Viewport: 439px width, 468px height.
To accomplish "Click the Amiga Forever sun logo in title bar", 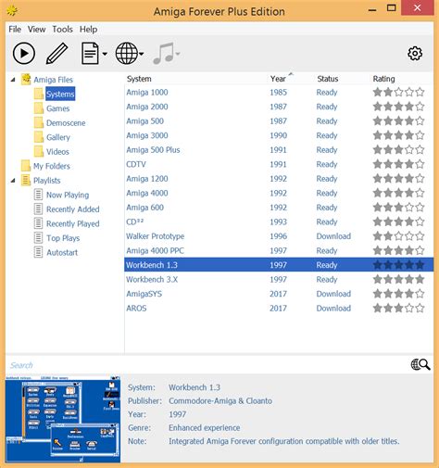I will click(12, 11).
